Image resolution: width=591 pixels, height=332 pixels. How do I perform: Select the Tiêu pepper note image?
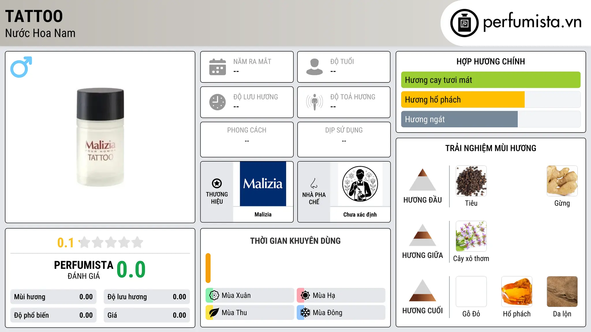point(471,181)
